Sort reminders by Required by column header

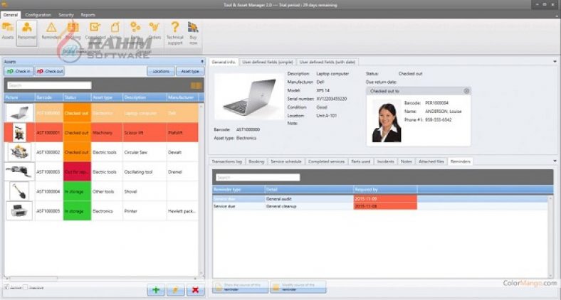pyautogui.click(x=385, y=189)
